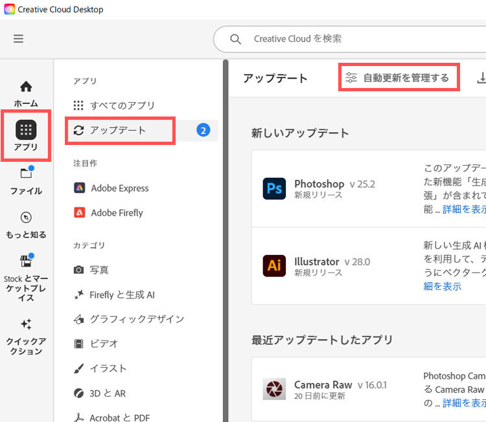The image size is (486, 422).
Task: Open Adobe Firefly
Action: point(108,213)
